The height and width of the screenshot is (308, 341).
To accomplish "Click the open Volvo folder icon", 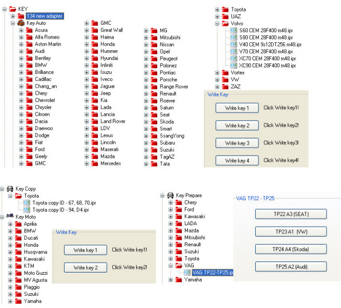I will click(x=226, y=23).
